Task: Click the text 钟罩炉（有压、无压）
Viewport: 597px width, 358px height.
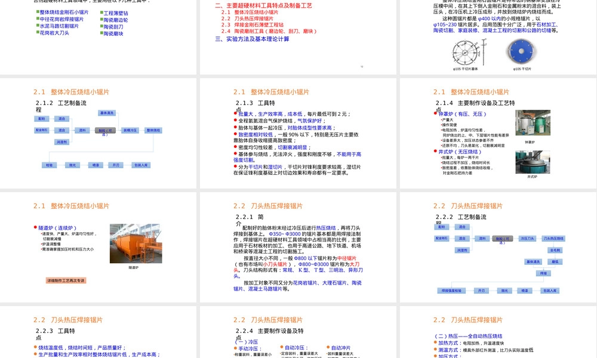Action: 463,114
